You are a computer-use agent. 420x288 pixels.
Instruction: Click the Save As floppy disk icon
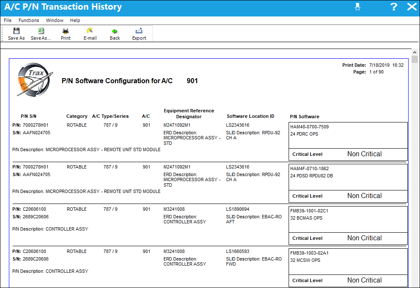[16, 31]
